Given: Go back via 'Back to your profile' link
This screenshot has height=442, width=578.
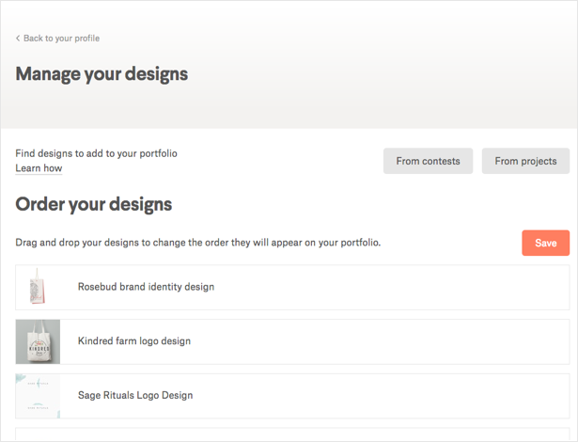Looking at the screenshot, I should click(x=61, y=39).
